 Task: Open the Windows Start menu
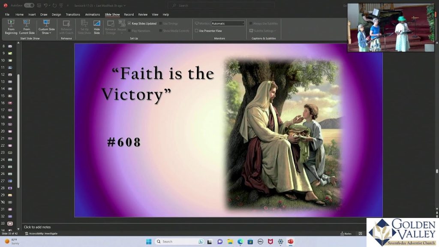coord(149,241)
